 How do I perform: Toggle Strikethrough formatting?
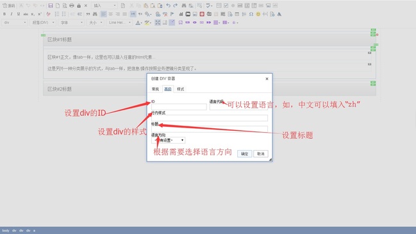[x=26, y=14]
